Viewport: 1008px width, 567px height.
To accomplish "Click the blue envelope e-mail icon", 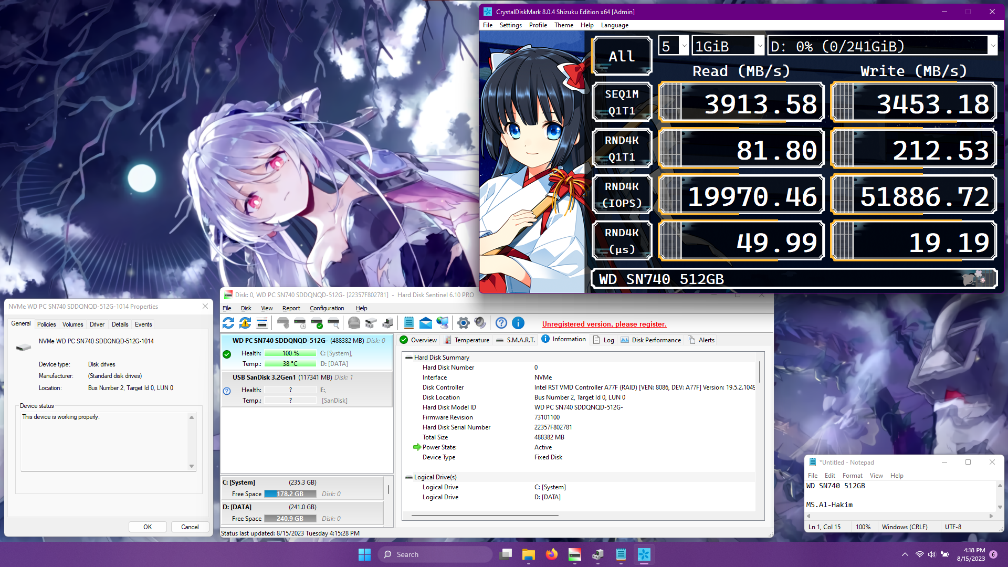I will [426, 323].
